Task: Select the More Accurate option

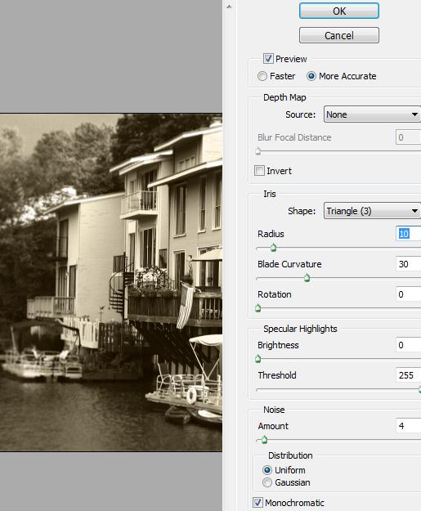Action: [x=311, y=76]
